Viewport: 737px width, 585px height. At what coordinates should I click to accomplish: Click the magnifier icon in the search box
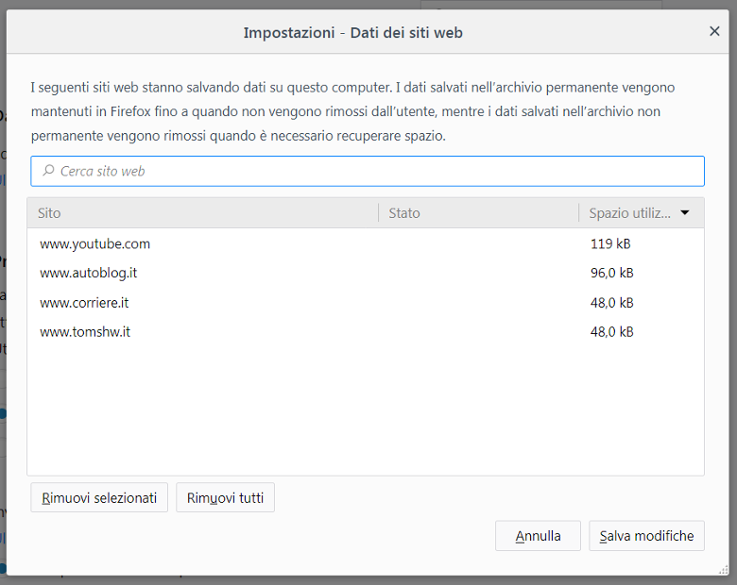tap(48, 171)
